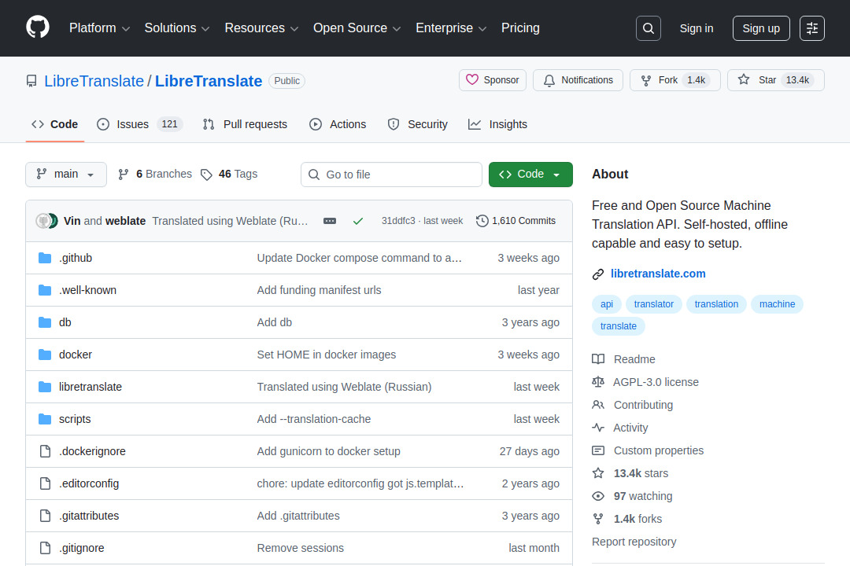
Task: Star the LibreTranslate repository
Action: pos(775,79)
